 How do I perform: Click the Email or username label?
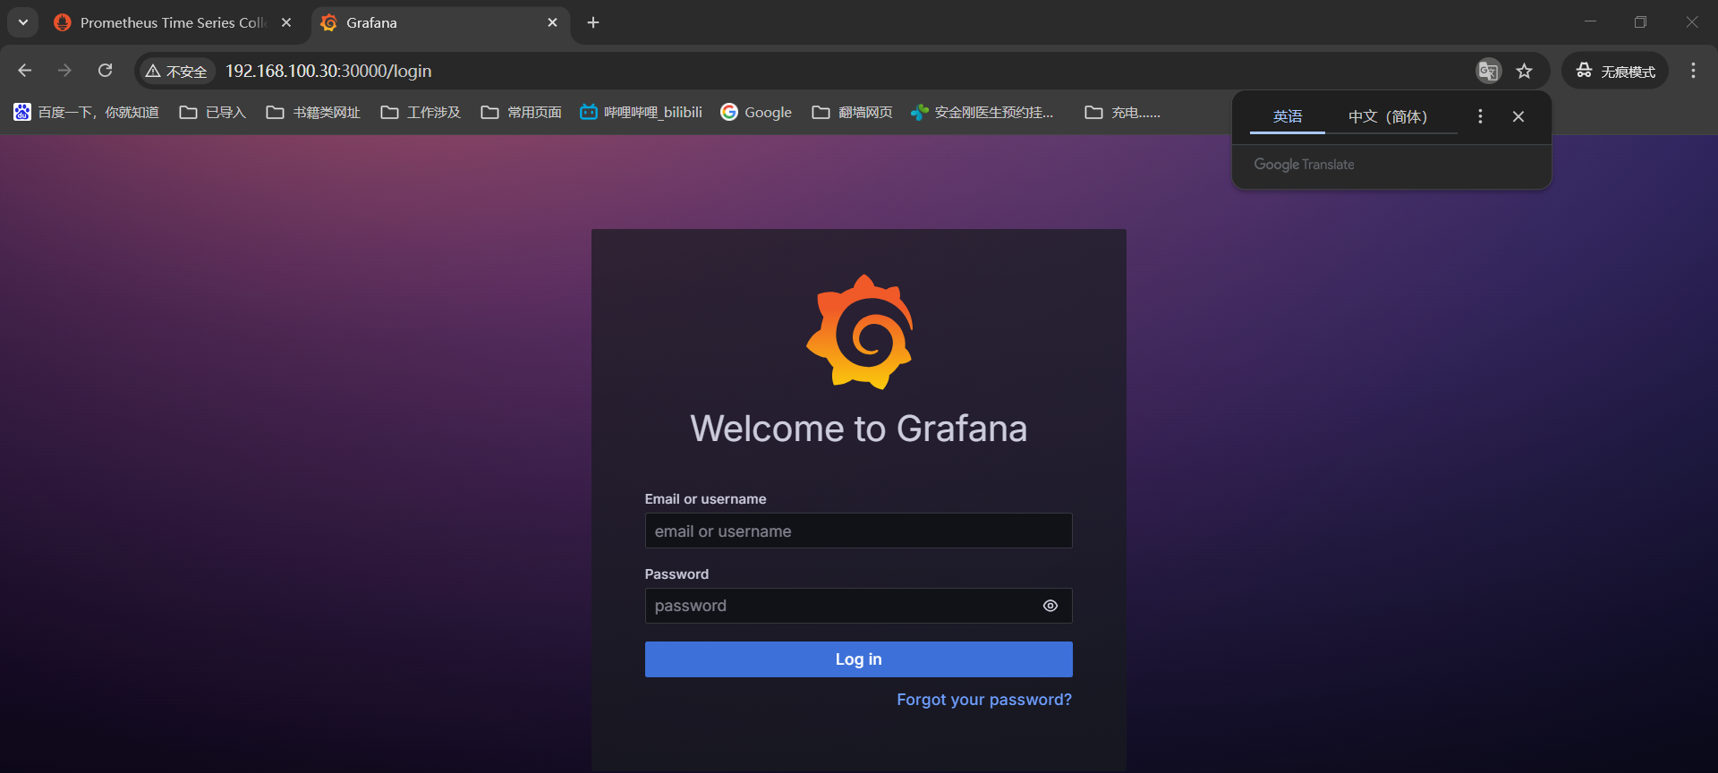[x=705, y=499]
